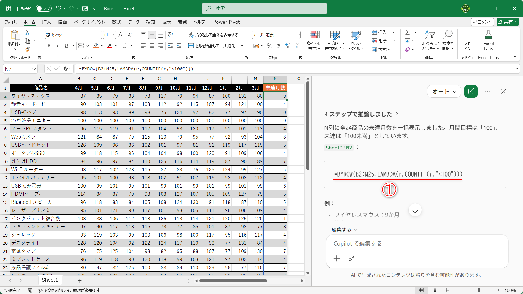Adjust the zoom slider handle
Screen dimensions: 523x294
479,290
